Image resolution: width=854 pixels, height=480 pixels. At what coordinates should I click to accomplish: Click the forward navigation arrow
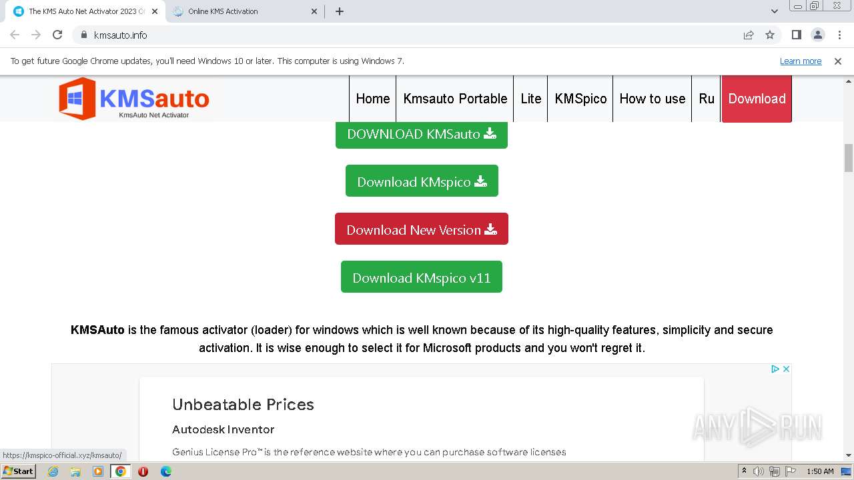(x=36, y=35)
